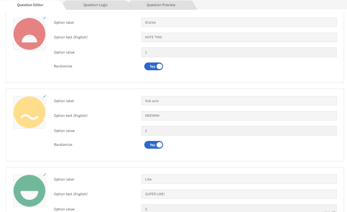
Task: Select the yellow neutral face thumbnail
Action: pyautogui.click(x=29, y=112)
